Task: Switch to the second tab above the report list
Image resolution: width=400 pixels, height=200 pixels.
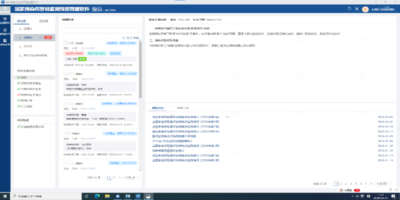Action: [x=182, y=108]
